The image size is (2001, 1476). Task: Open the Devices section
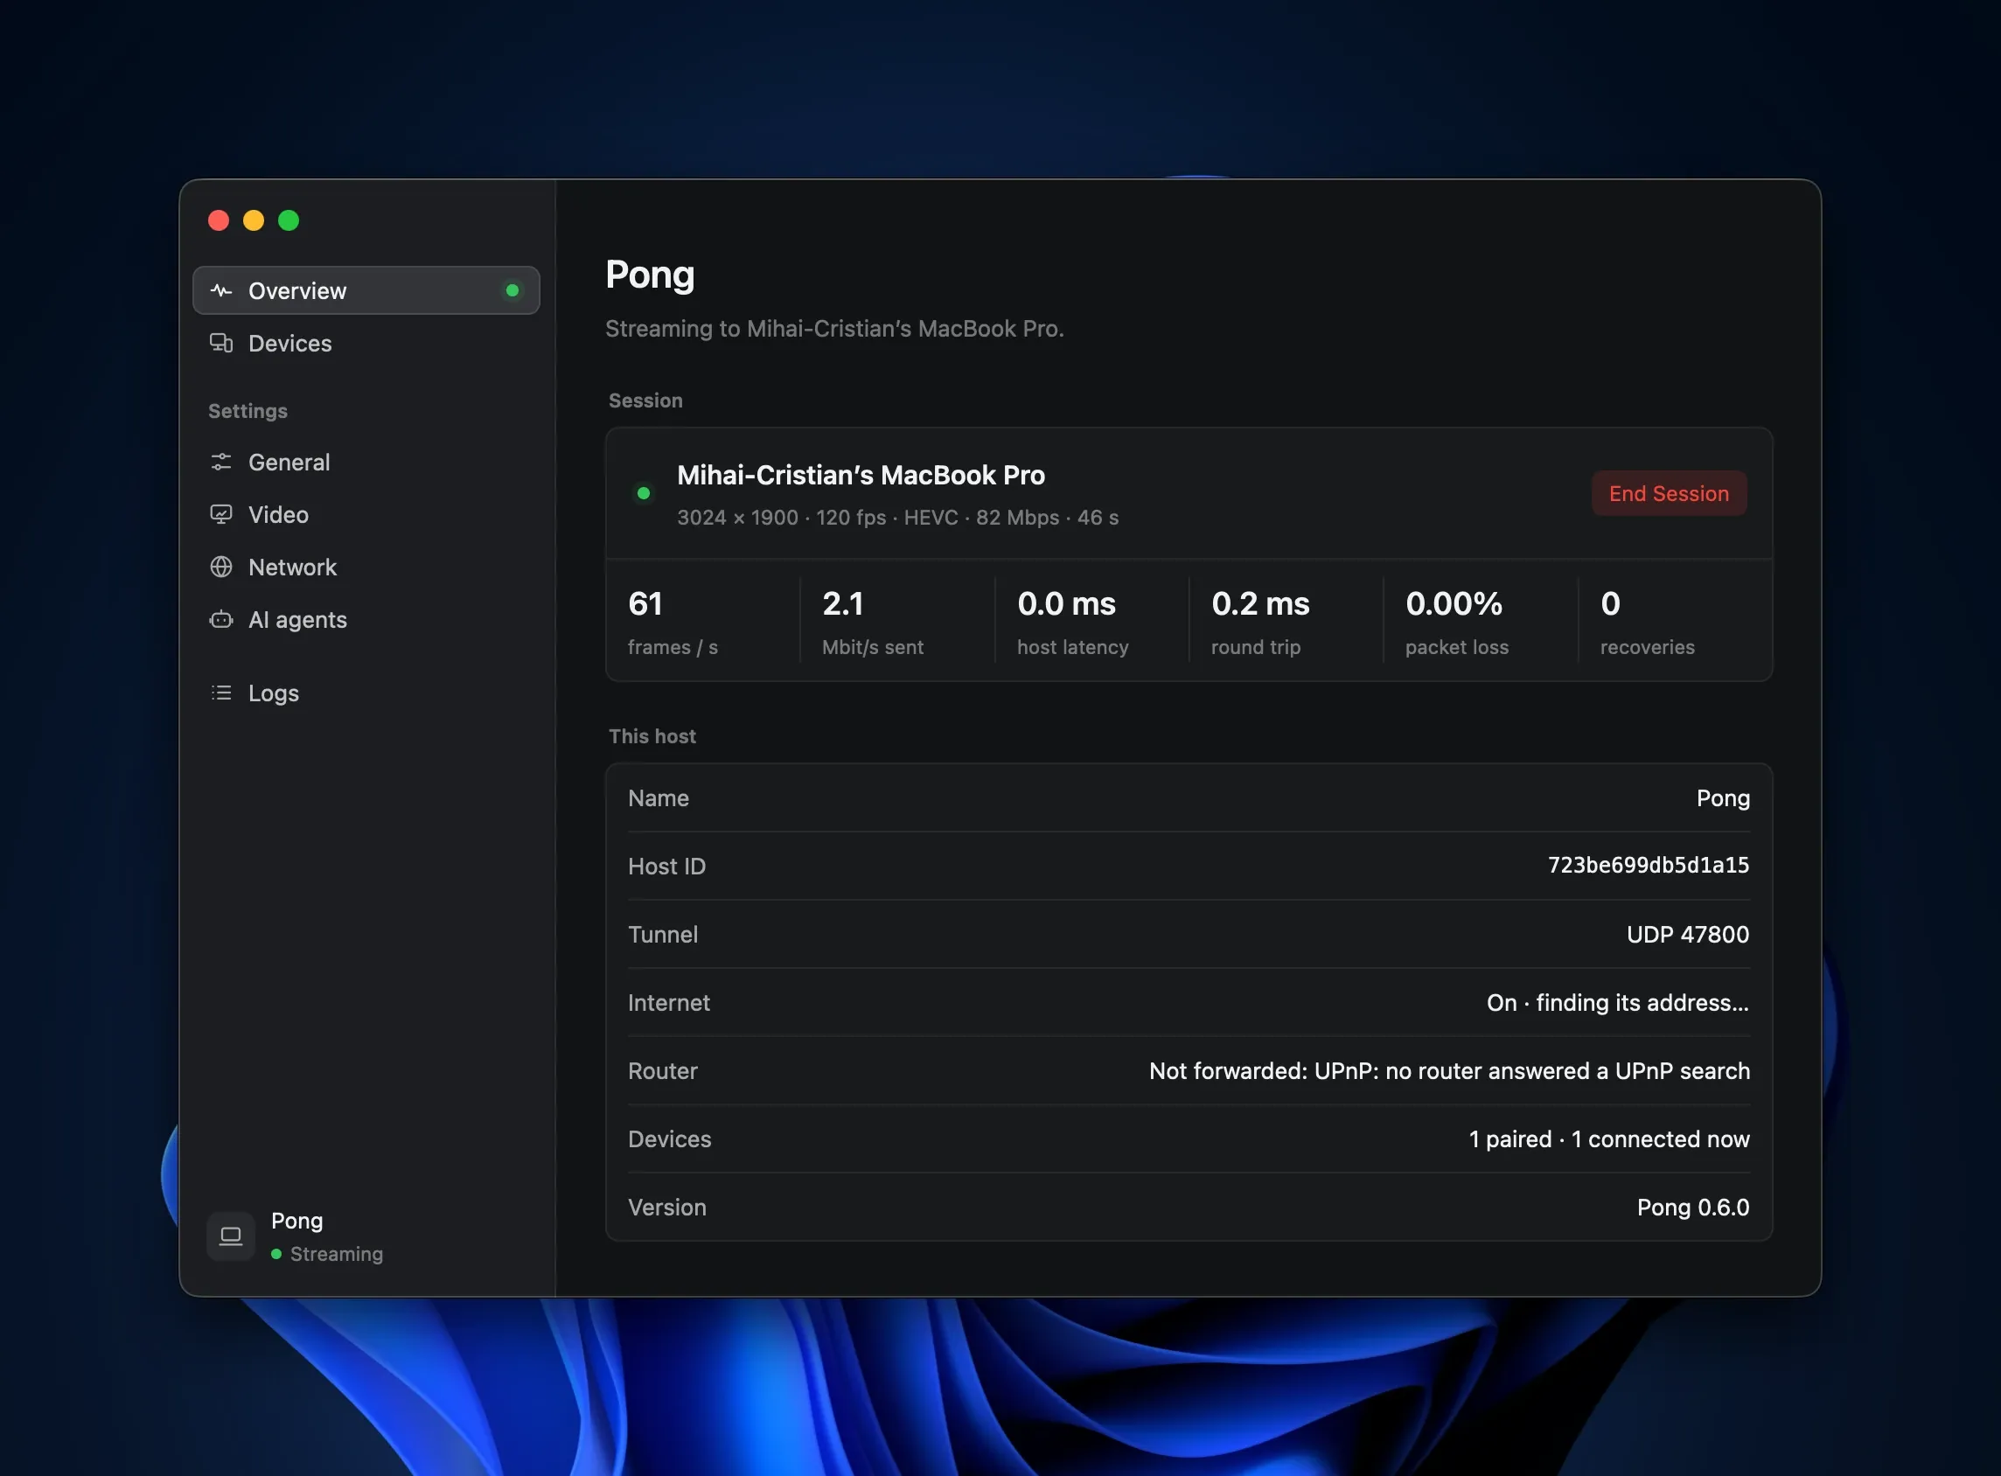[366, 343]
